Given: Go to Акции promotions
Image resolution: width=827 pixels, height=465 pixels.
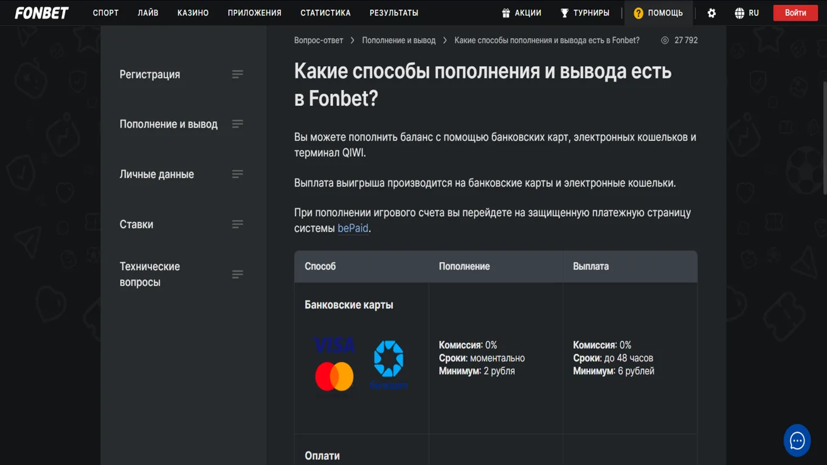Looking at the screenshot, I should click(x=528, y=13).
